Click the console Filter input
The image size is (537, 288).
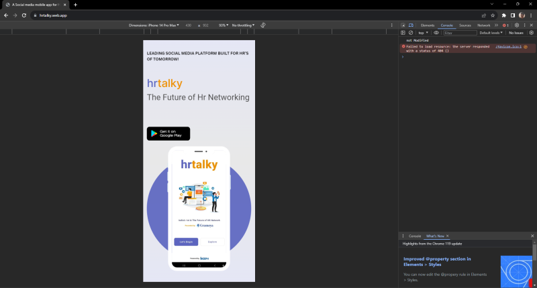click(x=460, y=33)
